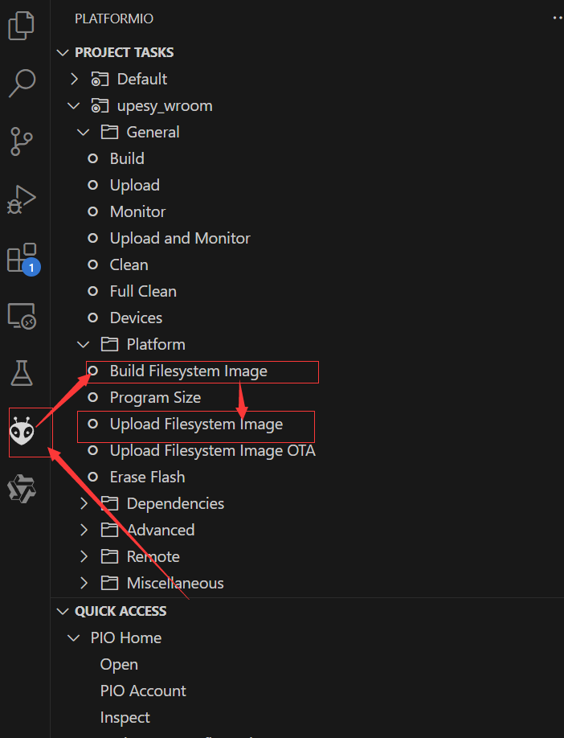
Task: Click the circle icon beside Erase Flash
Action: pos(93,478)
